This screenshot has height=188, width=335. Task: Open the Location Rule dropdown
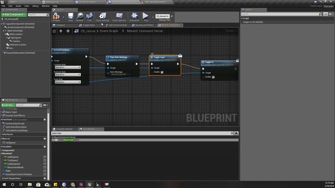click(68, 67)
